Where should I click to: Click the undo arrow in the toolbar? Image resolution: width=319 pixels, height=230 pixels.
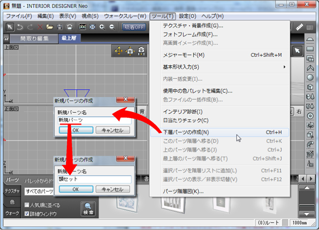[20, 27]
